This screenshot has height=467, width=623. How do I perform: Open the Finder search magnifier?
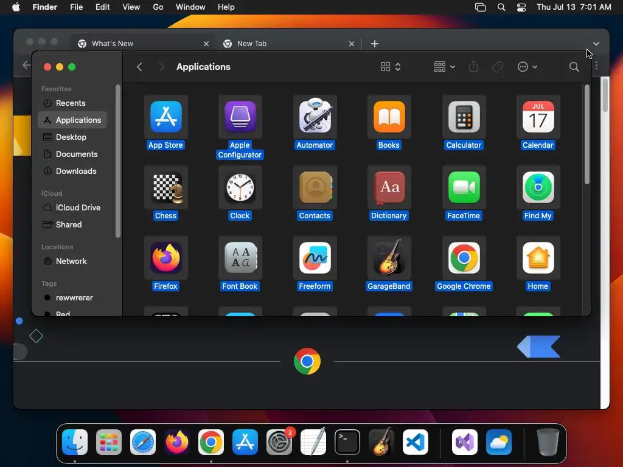574,67
